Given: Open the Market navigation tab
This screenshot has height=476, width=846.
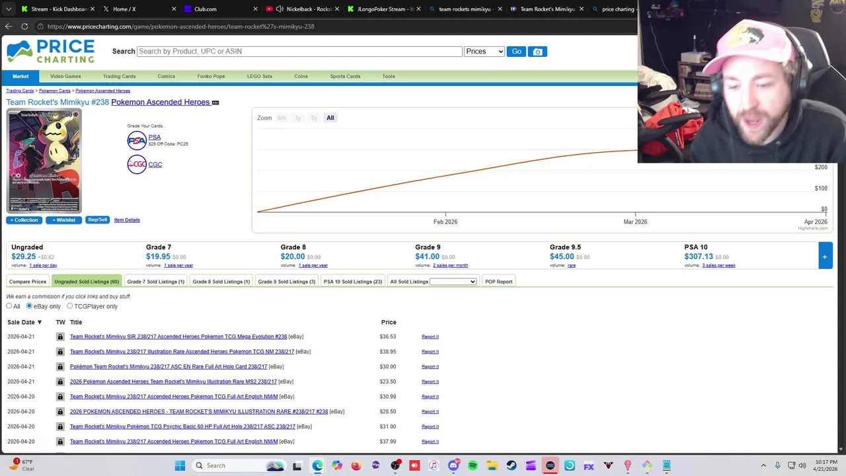Looking at the screenshot, I should [20, 76].
